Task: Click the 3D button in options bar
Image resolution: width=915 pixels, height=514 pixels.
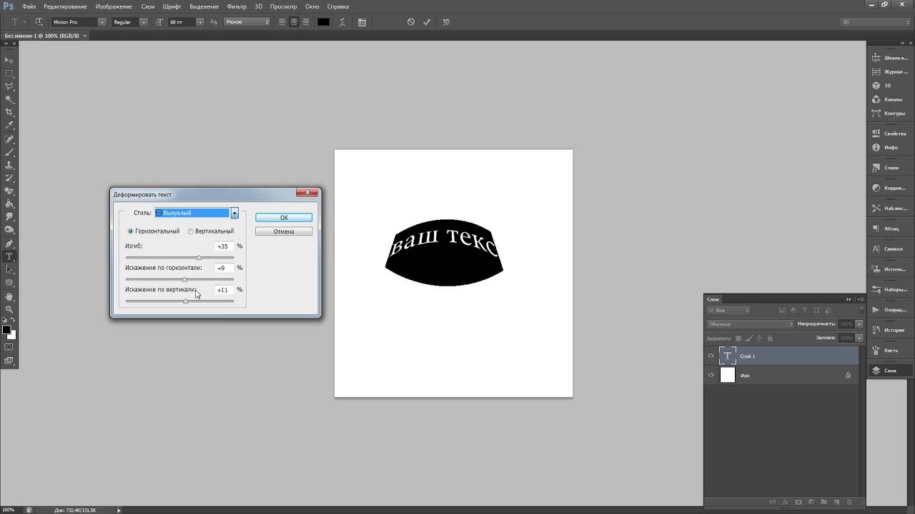Action: tap(446, 22)
